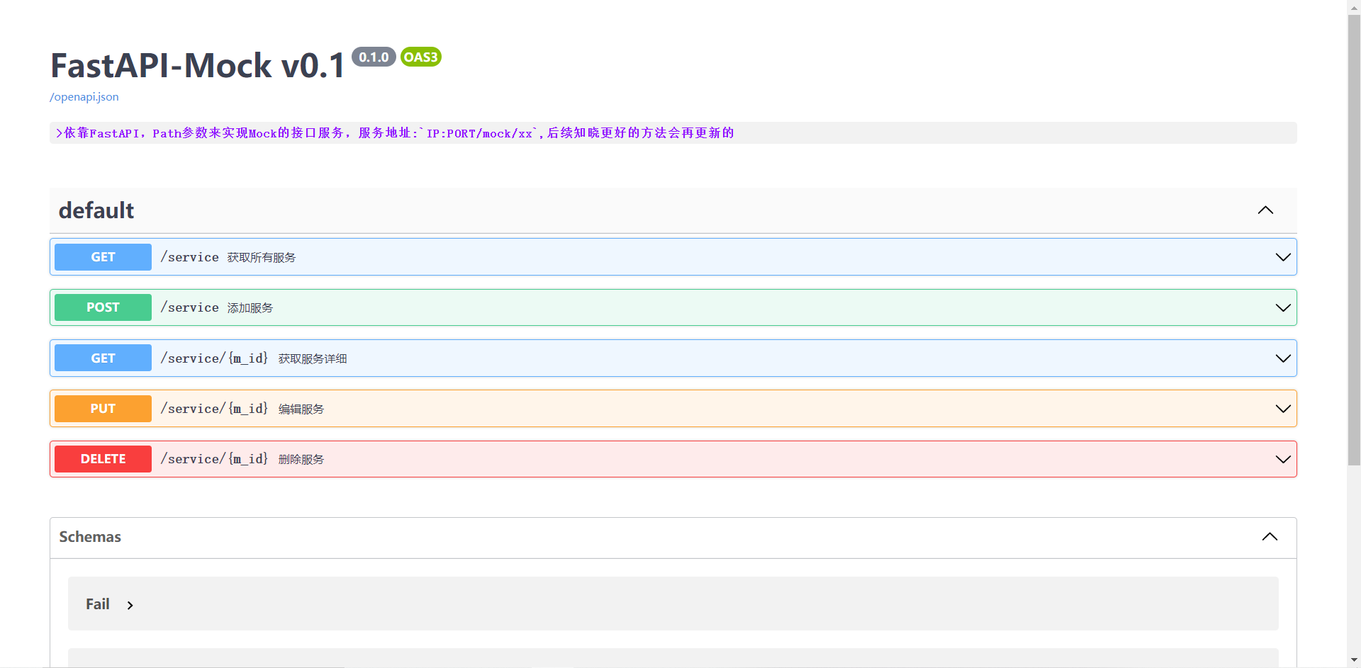Image resolution: width=1361 pixels, height=668 pixels.
Task: Click the /service/{m_id} path of DELETE row
Action: 214,459
